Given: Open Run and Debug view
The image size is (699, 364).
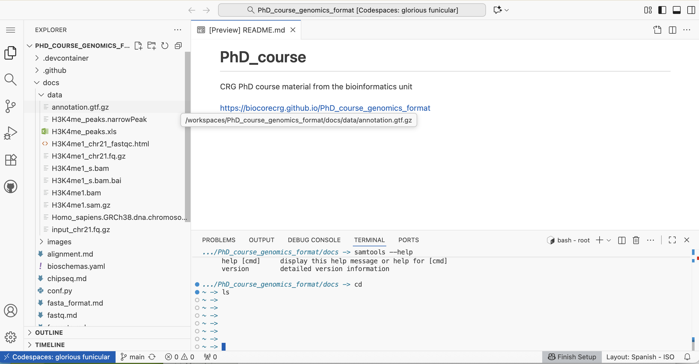Looking at the screenshot, I should tap(11, 133).
